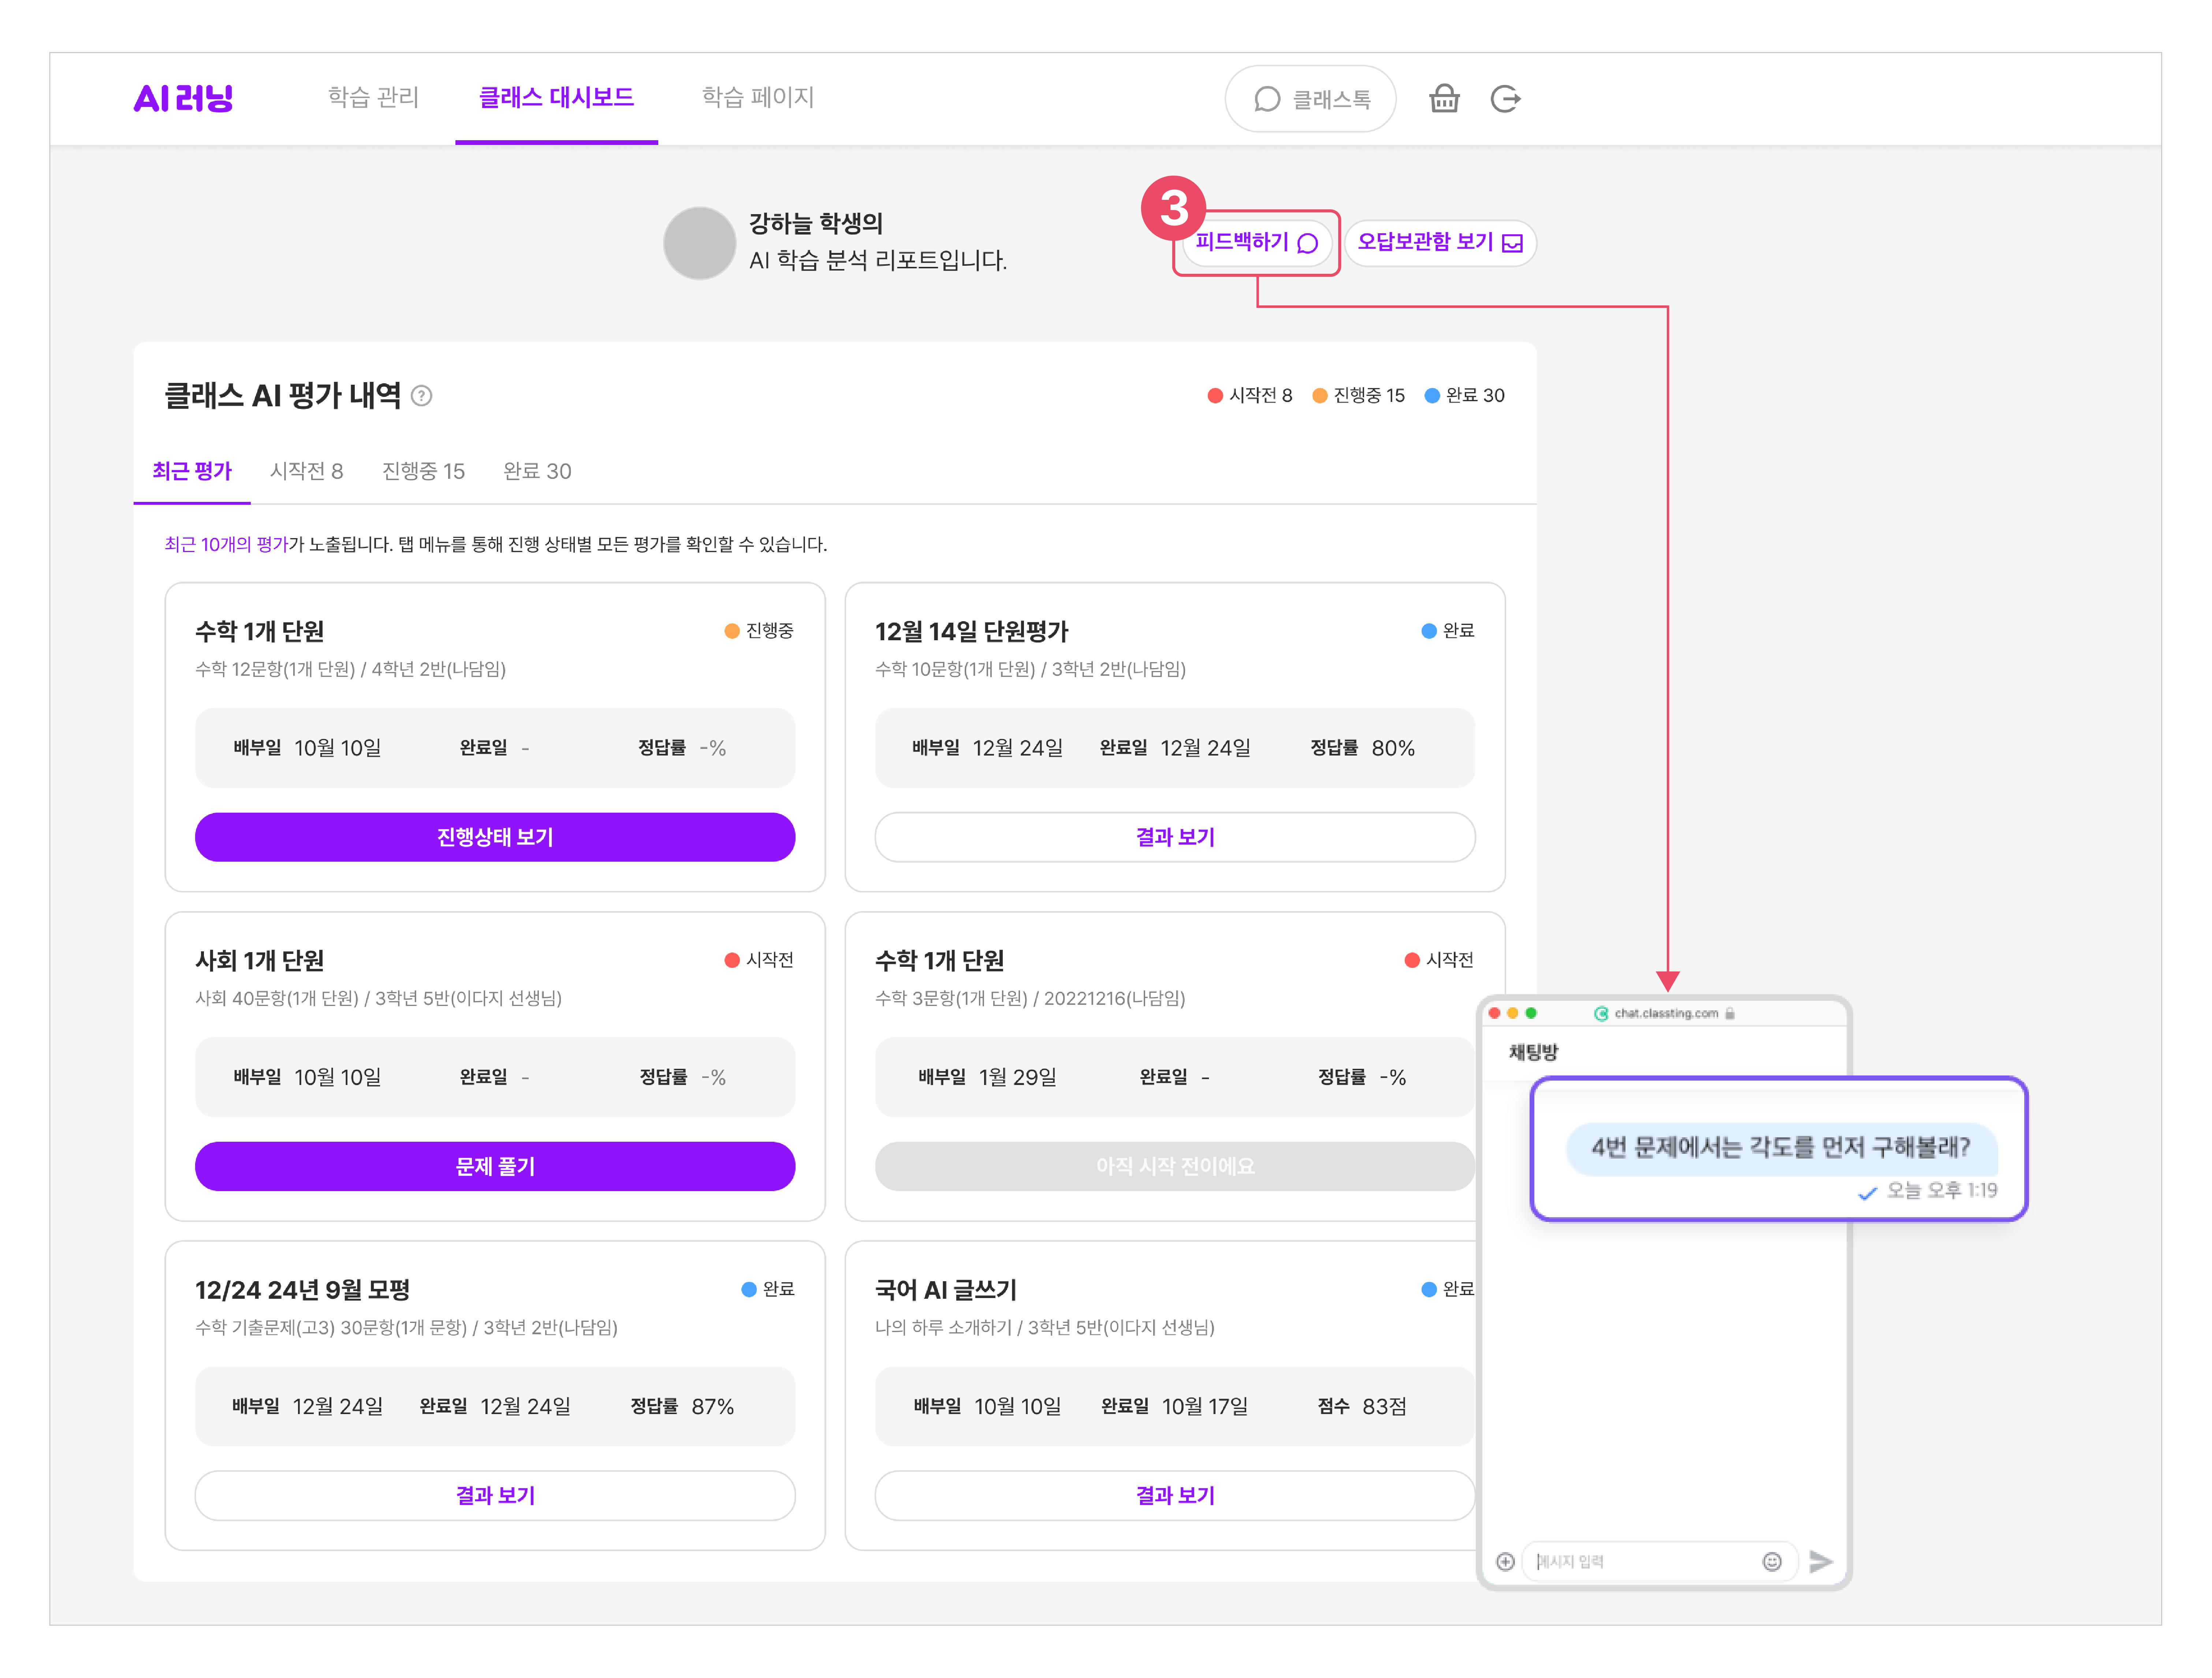Viewport: 2212px width, 1678px height.
Task: Click the send arrow in chat window
Action: (x=1821, y=1562)
